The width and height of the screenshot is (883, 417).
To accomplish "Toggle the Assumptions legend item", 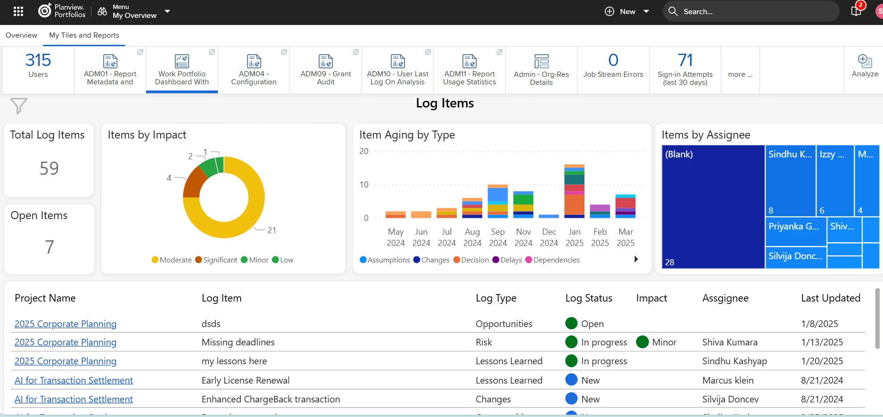I will pos(385,260).
